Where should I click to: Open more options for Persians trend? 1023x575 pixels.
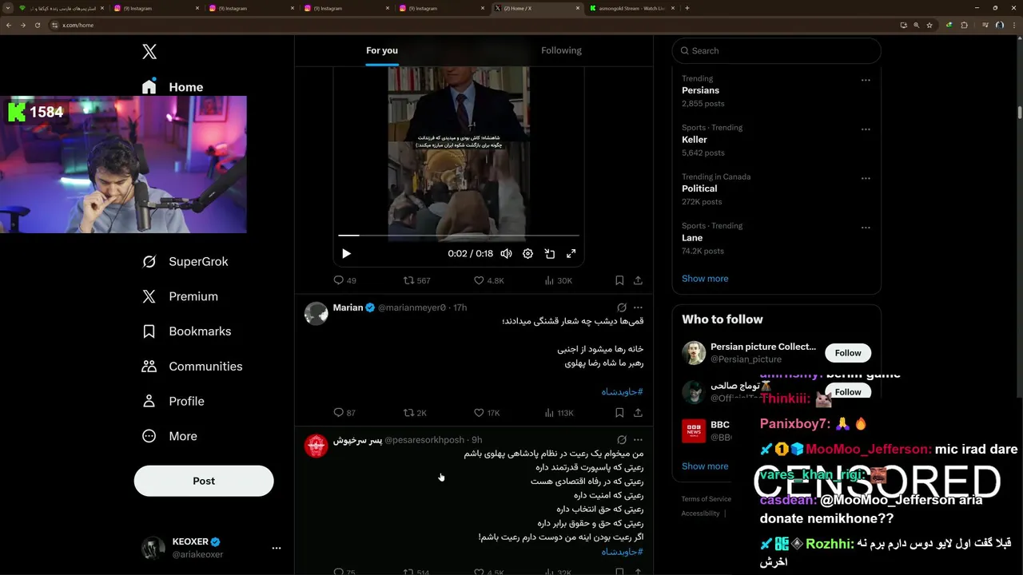click(866, 80)
